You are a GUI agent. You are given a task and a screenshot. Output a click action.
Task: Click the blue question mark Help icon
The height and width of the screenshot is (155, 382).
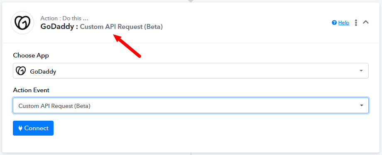(334, 23)
